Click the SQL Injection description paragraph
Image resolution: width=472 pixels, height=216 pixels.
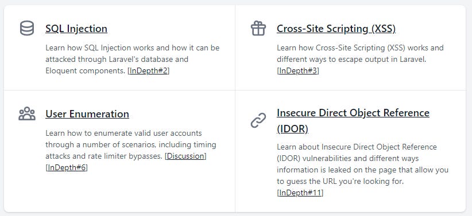click(x=133, y=59)
